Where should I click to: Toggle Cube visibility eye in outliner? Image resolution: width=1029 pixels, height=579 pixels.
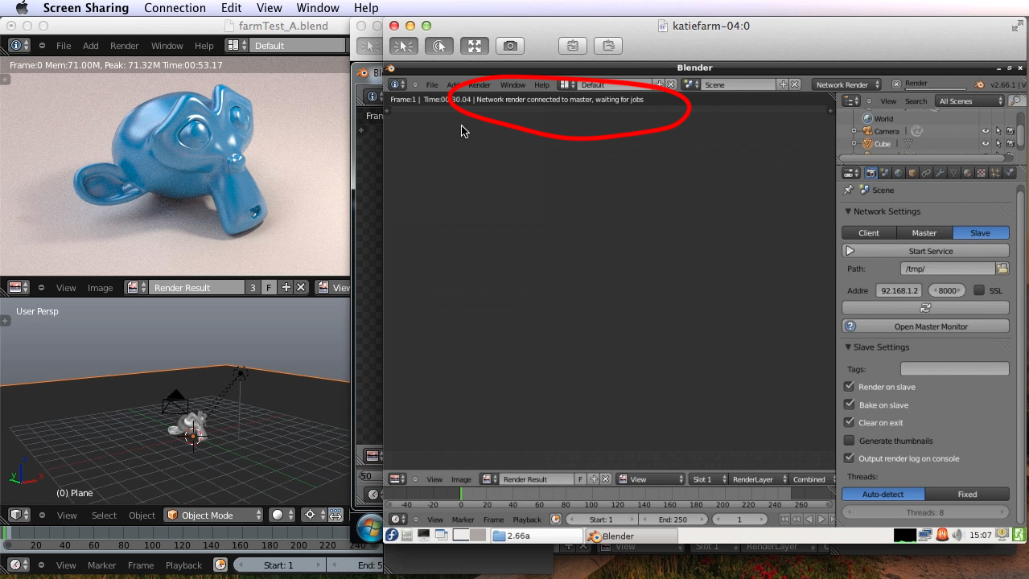pyautogui.click(x=986, y=144)
